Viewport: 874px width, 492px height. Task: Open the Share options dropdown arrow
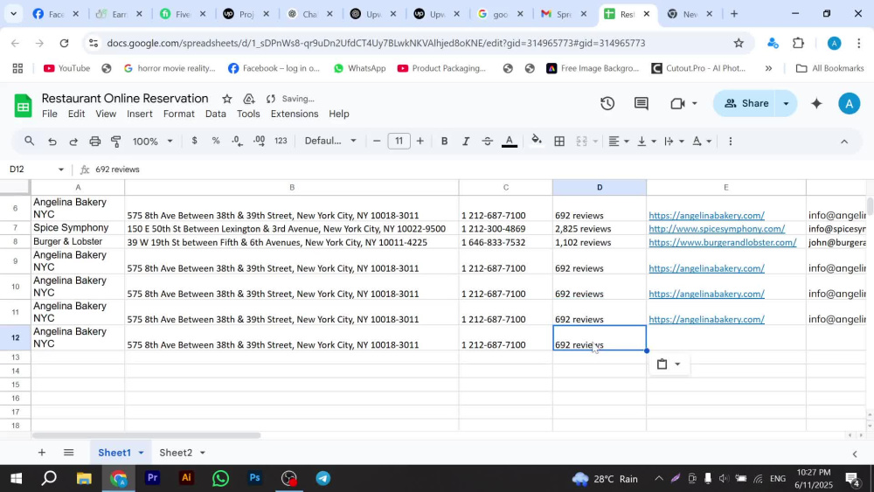coord(786,103)
